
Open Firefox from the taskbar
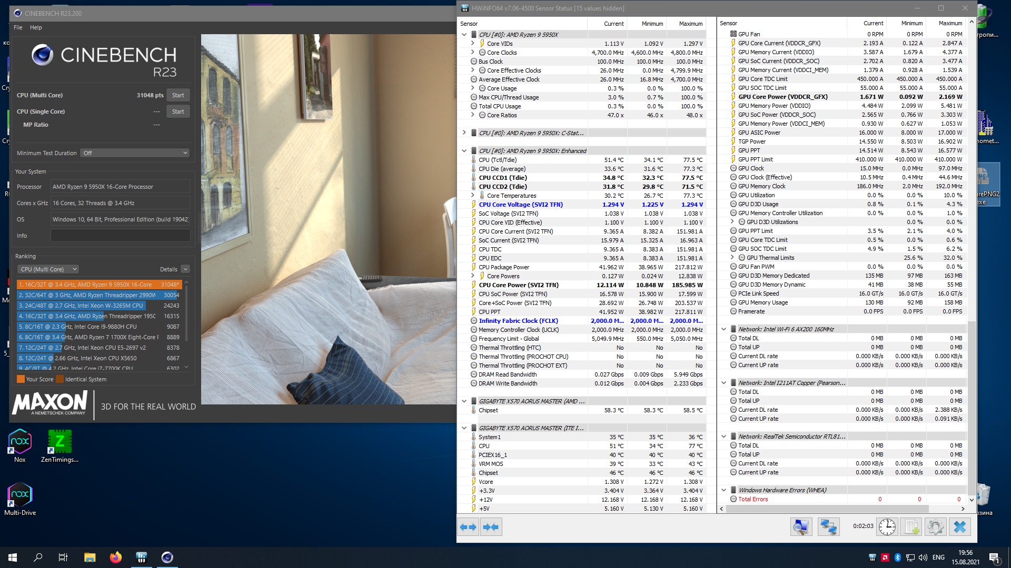(x=115, y=557)
